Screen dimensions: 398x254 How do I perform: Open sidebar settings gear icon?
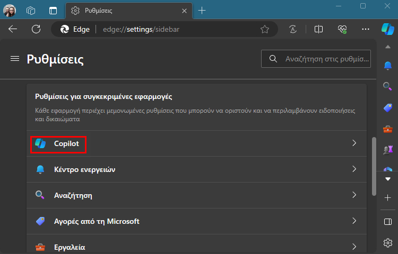tap(387, 243)
